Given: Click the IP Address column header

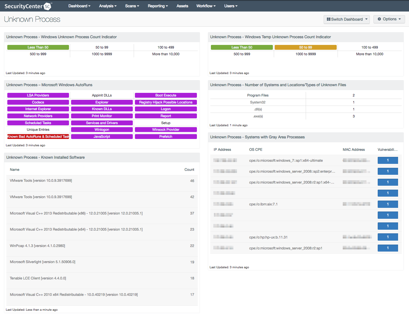Looking at the screenshot, I should point(222,150).
